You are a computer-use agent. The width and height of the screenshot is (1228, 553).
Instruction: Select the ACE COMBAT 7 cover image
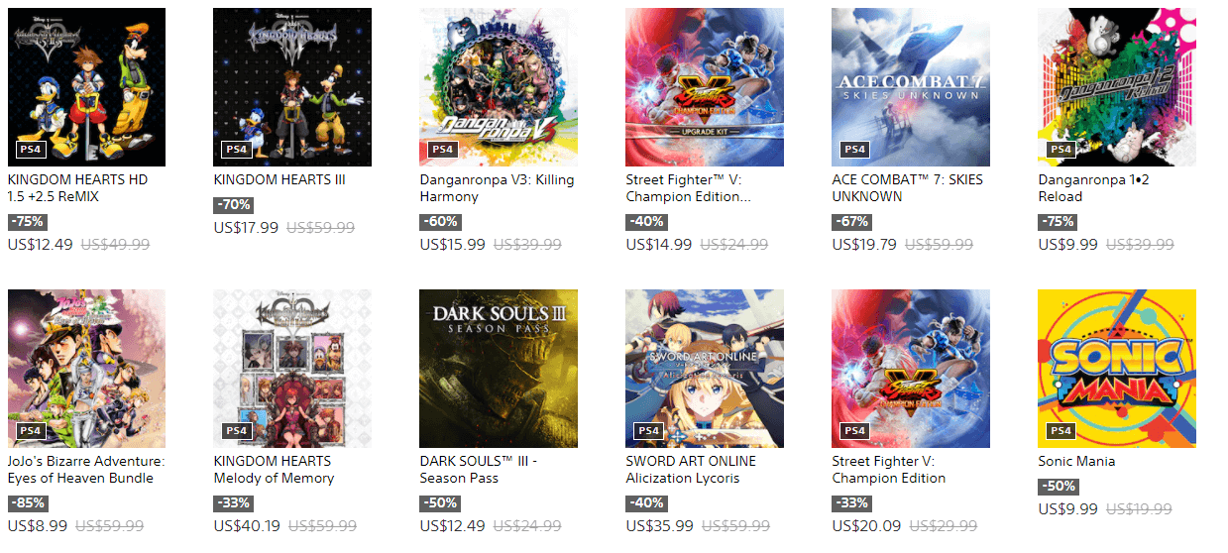tap(911, 87)
